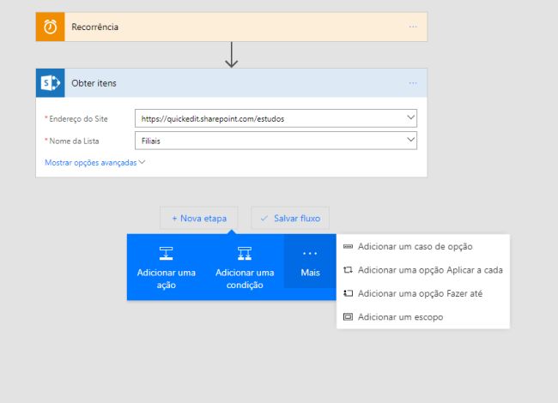Select Adicionar um escopo
This screenshot has width=558, height=403.
coord(423,317)
